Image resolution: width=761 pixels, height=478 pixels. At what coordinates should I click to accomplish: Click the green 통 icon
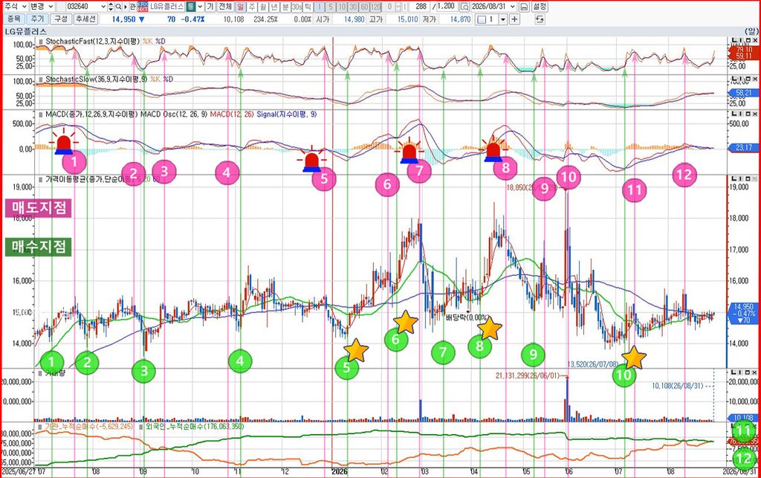pos(191,7)
